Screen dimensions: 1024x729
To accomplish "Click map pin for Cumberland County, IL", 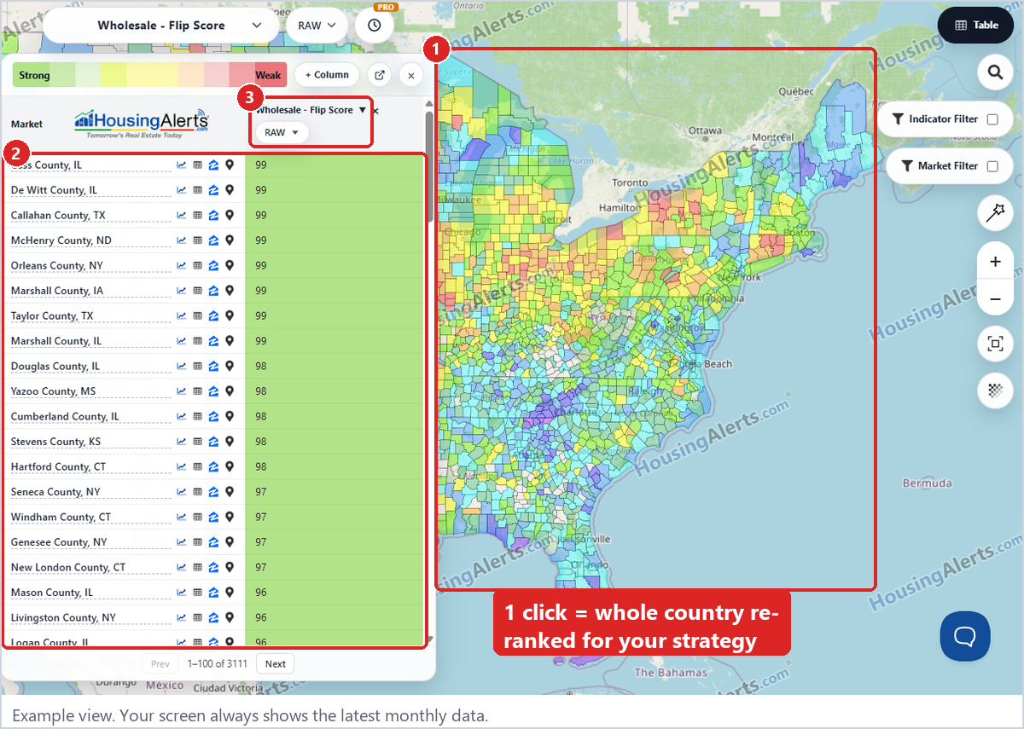I will coord(229,416).
